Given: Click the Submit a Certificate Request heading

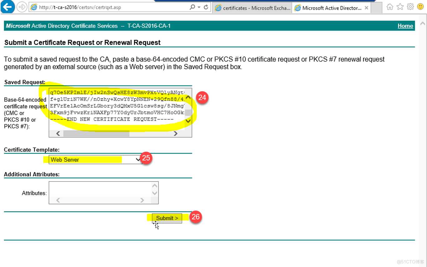Looking at the screenshot, I should point(82,42).
